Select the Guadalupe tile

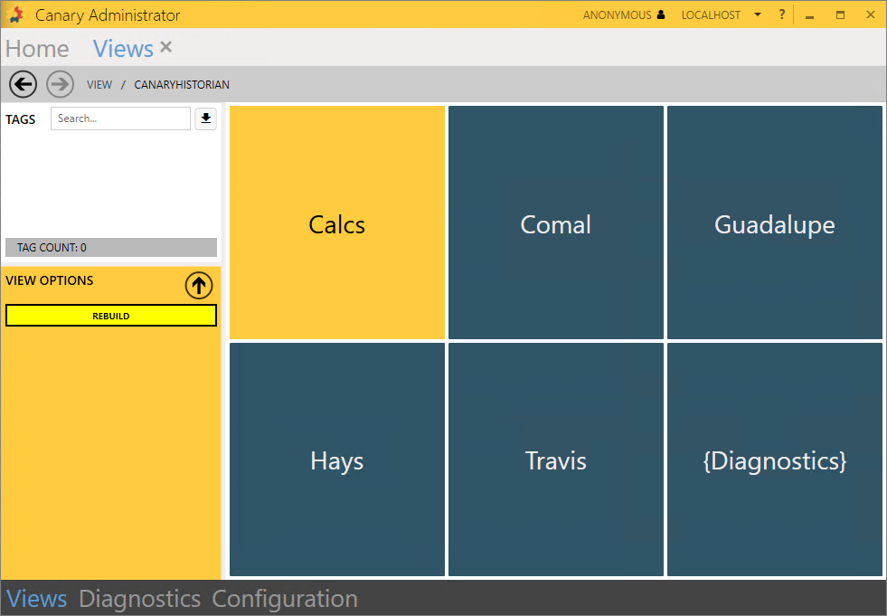click(775, 223)
